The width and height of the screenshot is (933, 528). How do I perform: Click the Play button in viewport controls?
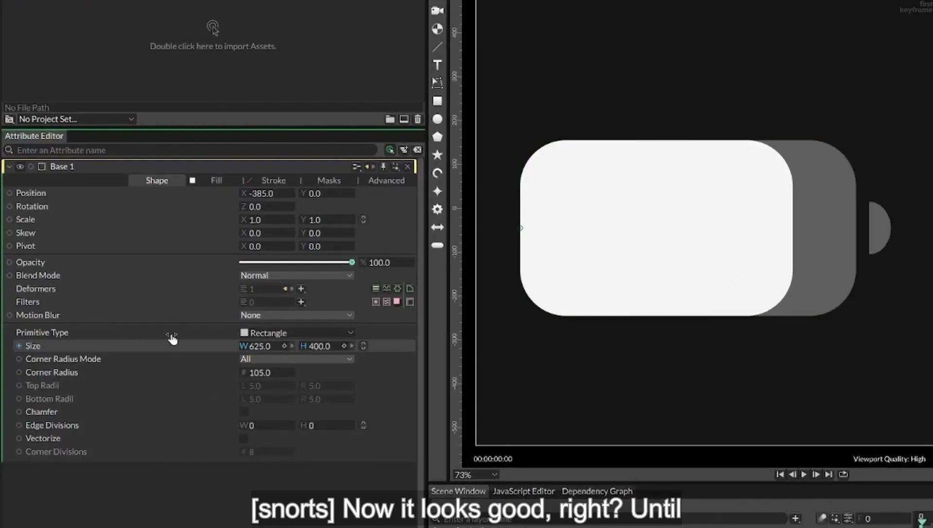804,475
